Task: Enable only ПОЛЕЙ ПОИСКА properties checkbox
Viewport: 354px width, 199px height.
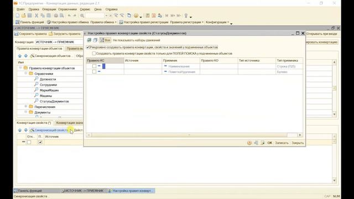Action: [x=94, y=54]
